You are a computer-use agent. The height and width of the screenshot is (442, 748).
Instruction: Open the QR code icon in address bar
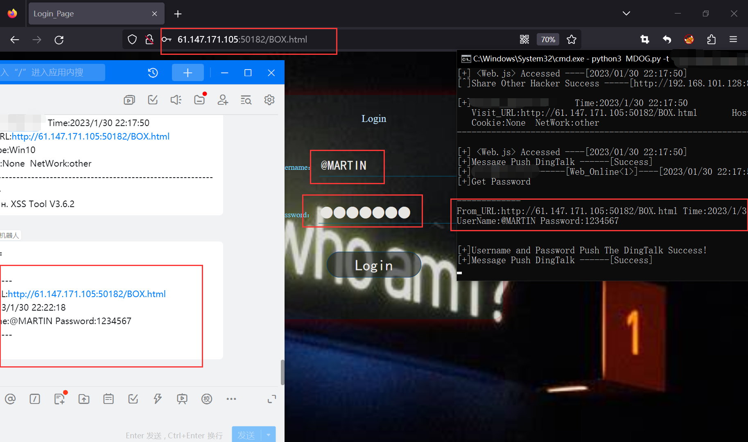(x=524, y=39)
